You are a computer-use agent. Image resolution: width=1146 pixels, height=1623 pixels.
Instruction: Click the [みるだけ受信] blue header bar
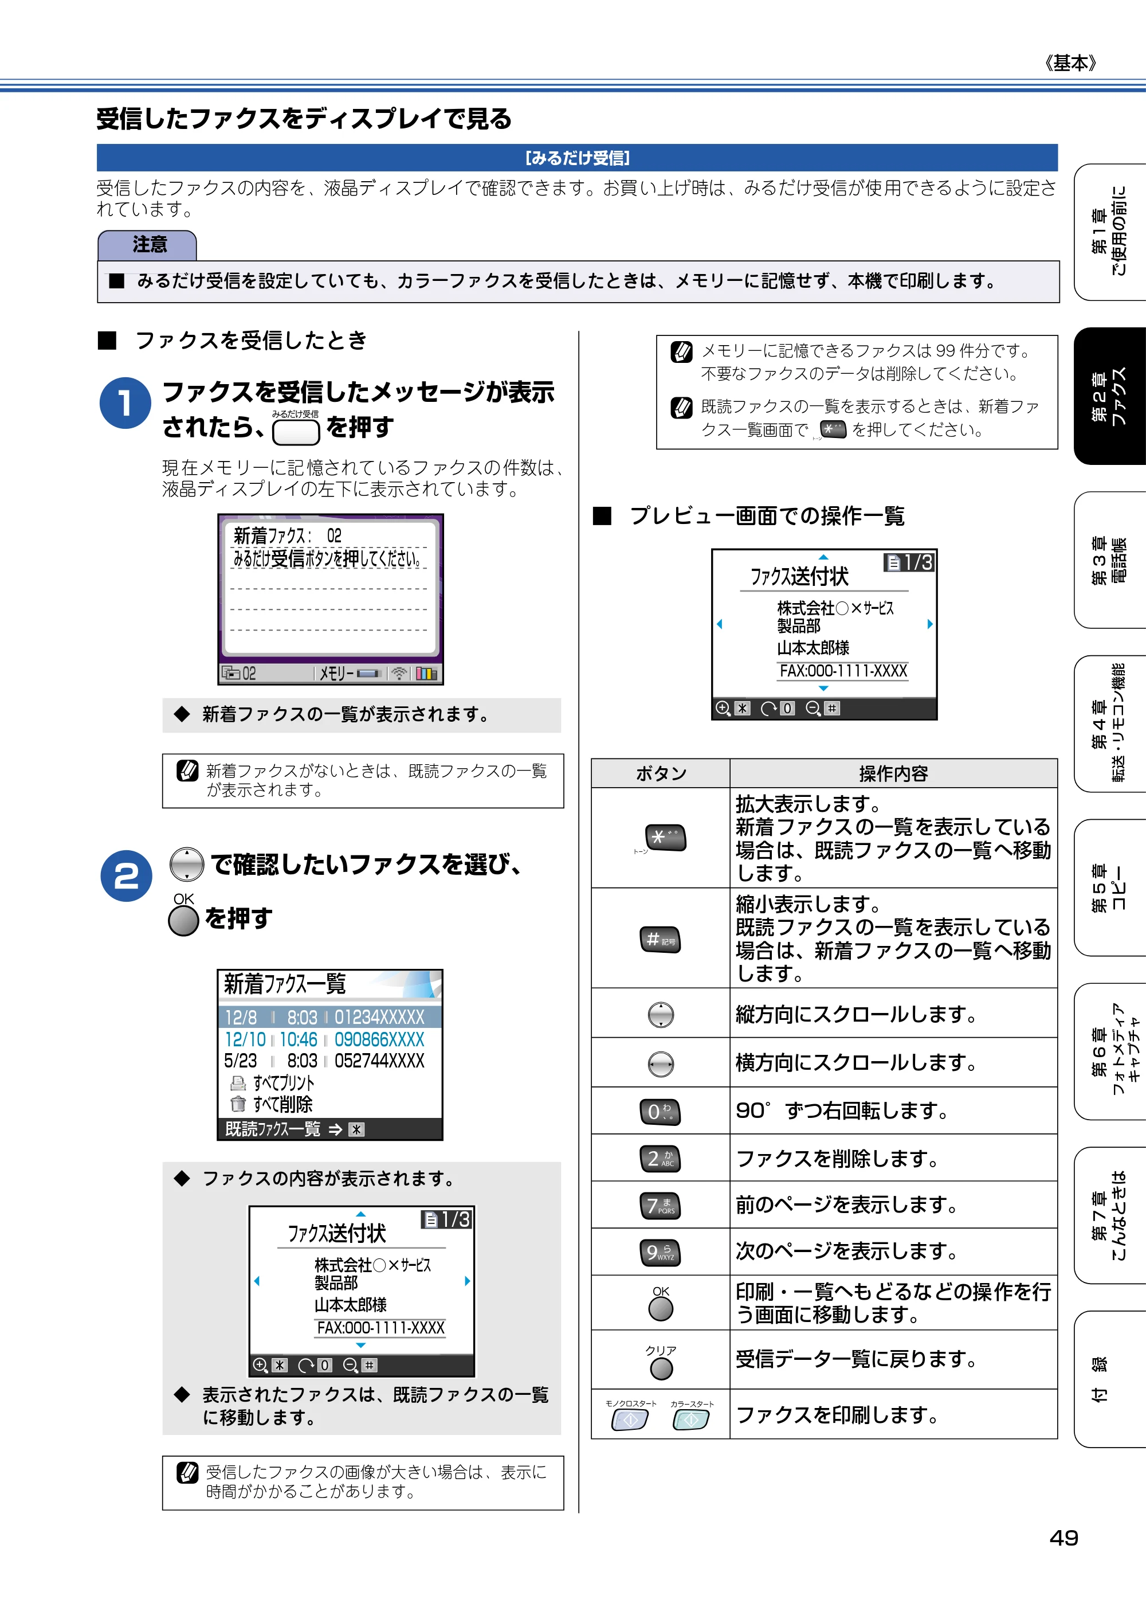click(x=577, y=158)
